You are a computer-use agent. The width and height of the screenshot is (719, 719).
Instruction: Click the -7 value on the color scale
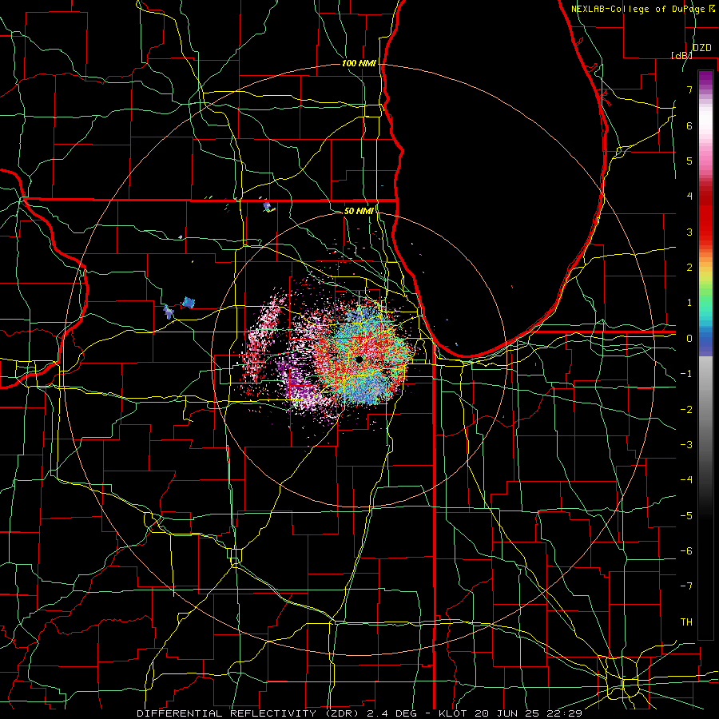(x=686, y=586)
